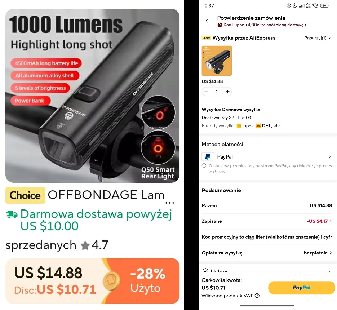This screenshot has width=337, height=310.
Task: Open the bike light product thumbnail
Action: click(x=217, y=61)
